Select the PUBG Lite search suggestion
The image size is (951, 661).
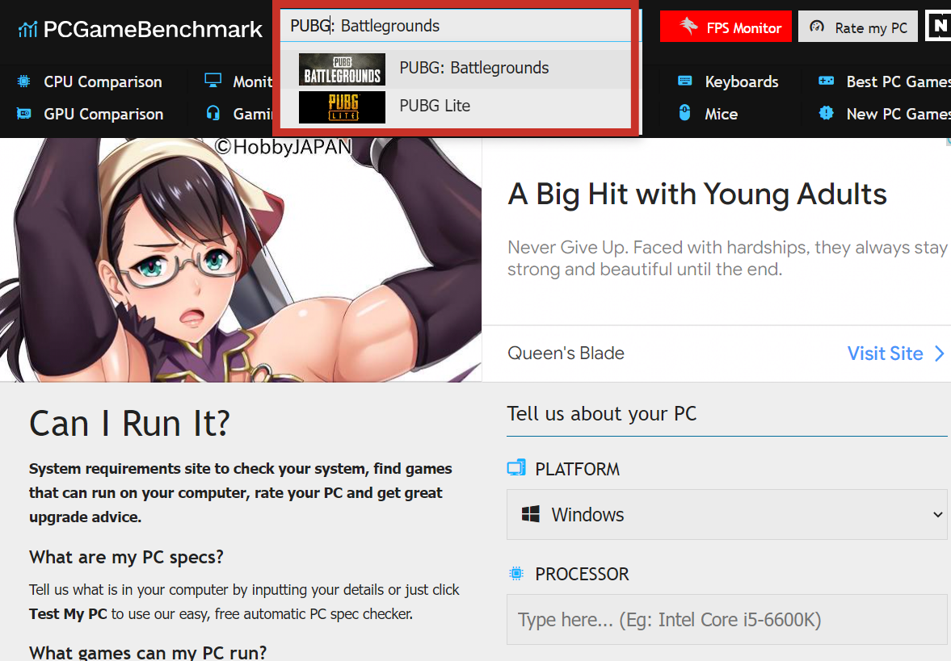click(456, 107)
